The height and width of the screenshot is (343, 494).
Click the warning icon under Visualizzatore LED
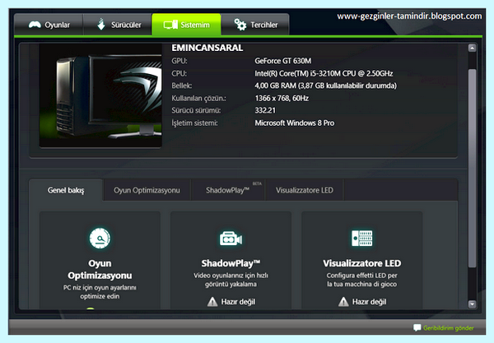point(343,302)
